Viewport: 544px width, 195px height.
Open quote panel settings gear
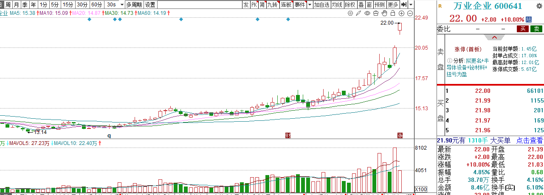coord(539,6)
